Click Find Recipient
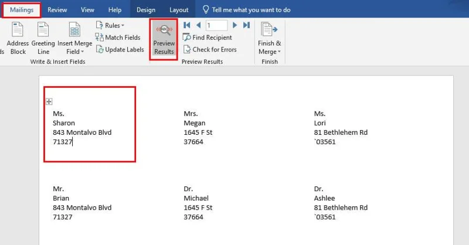 pos(208,38)
